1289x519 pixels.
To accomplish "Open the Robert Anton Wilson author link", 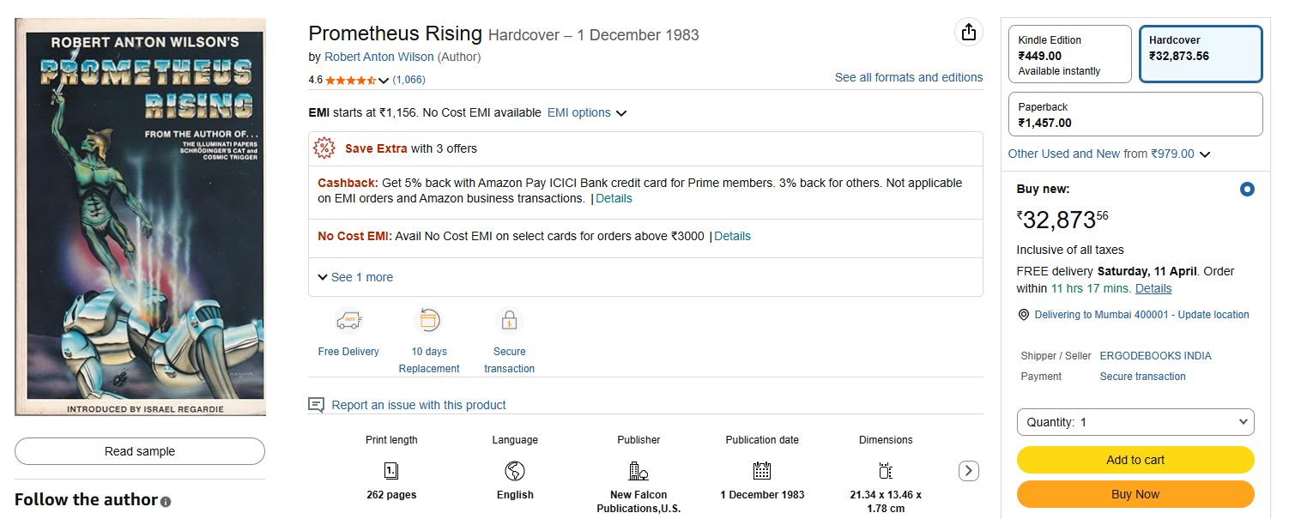I will point(378,57).
